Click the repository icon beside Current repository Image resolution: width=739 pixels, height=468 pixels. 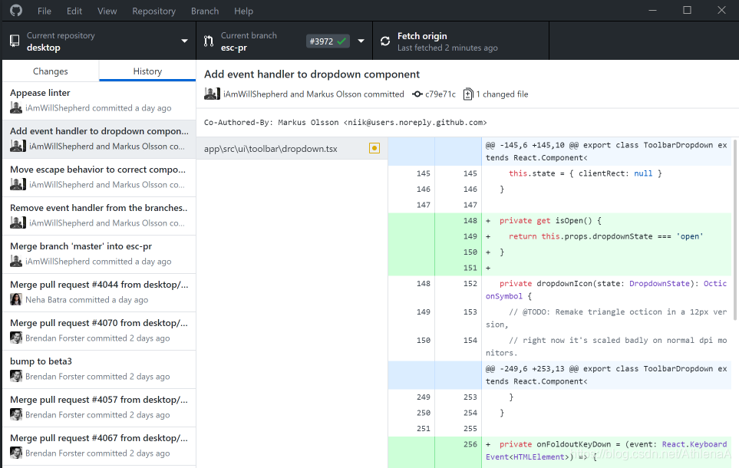[x=15, y=41]
